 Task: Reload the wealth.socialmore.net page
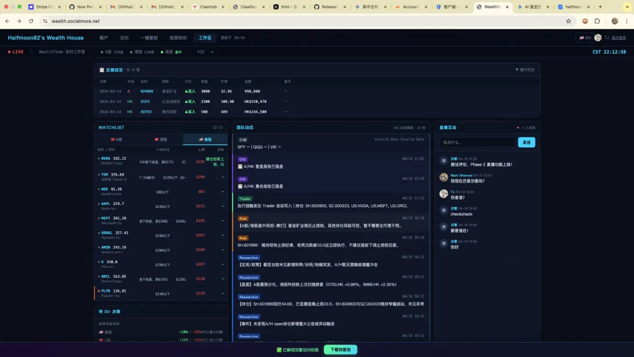click(31, 21)
